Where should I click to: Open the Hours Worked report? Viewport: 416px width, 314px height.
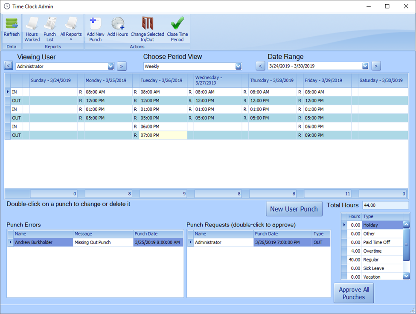(32, 28)
